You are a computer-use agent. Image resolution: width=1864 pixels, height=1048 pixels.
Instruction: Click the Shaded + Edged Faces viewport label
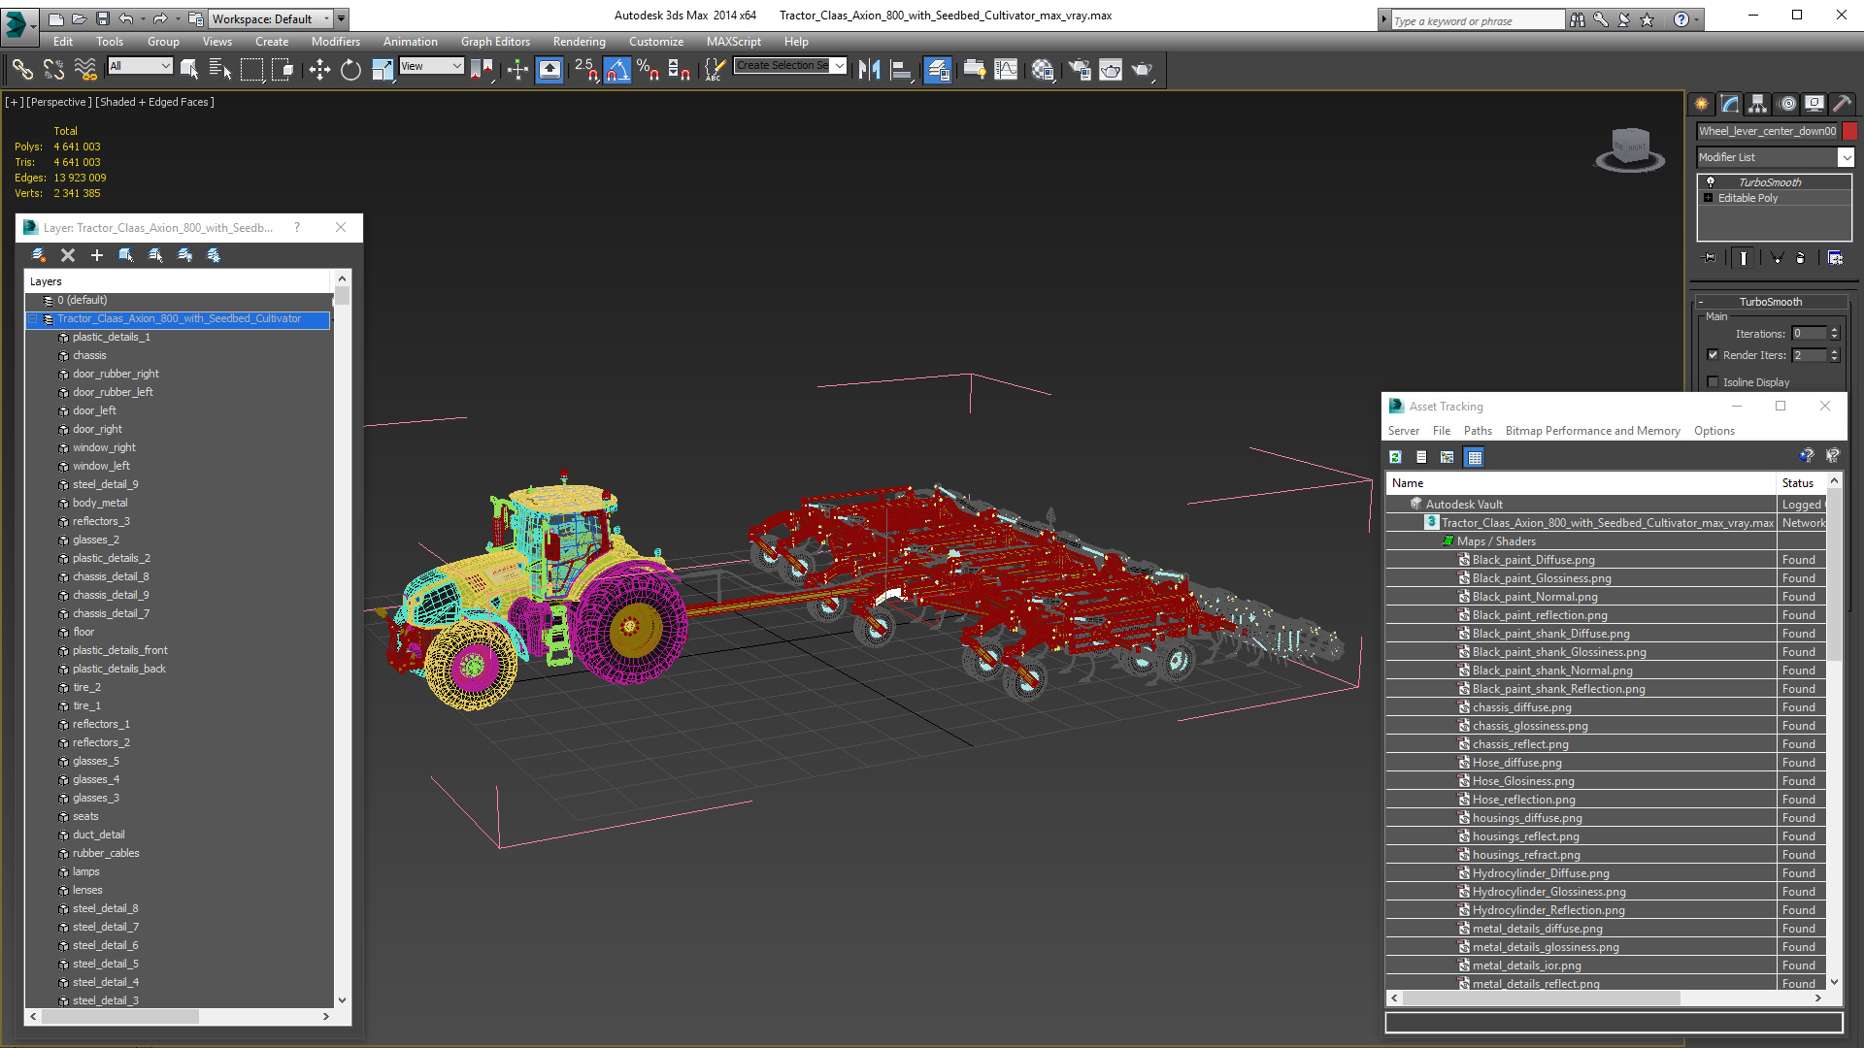tap(154, 102)
